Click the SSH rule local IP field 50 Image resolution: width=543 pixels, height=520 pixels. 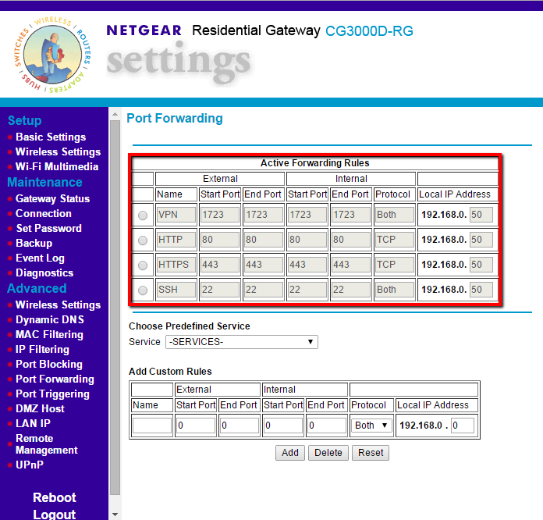tap(481, 290)
